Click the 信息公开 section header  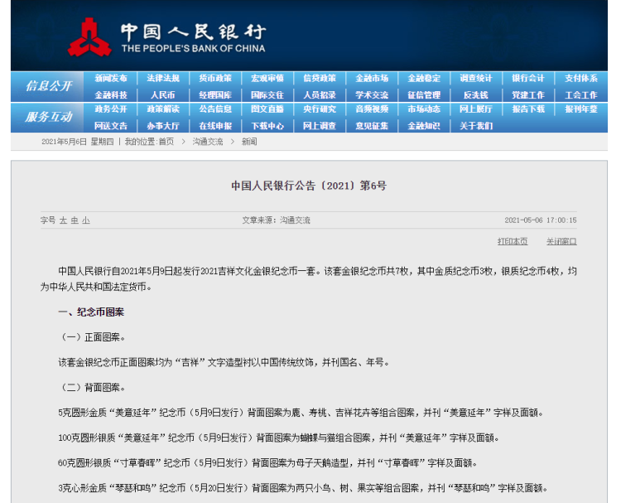click(x=49, y=86)
